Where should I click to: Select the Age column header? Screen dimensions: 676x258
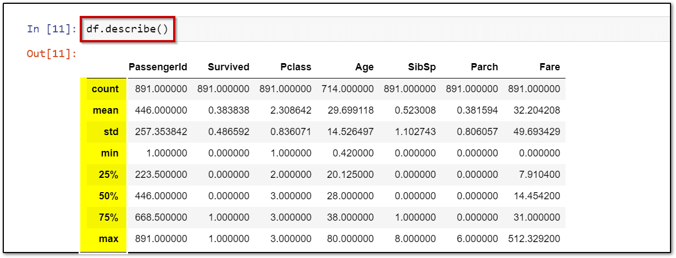364,67
